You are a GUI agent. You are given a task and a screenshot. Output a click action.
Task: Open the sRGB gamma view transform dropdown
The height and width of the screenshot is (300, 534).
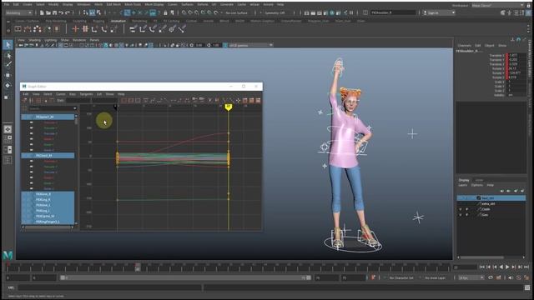[x=251, y=45]
